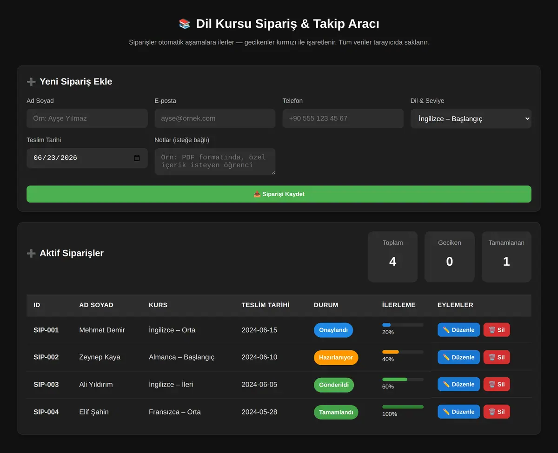
Task: Click the Telefon input field
Action: pos(343,118)
